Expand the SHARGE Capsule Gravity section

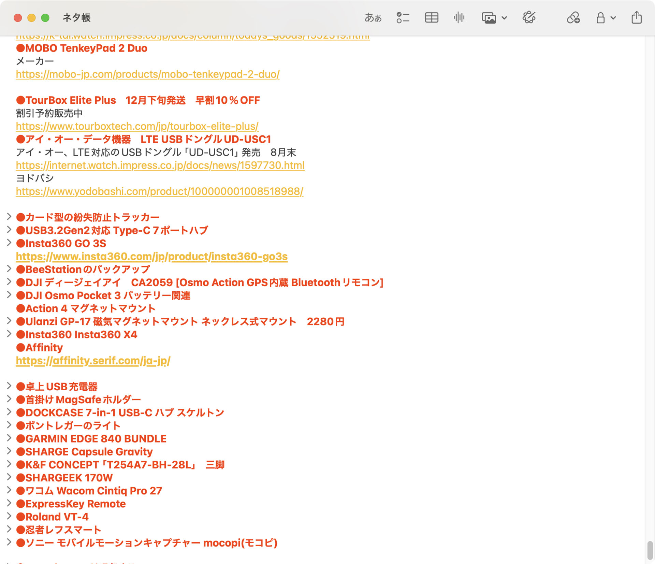(x=9, y=451)
